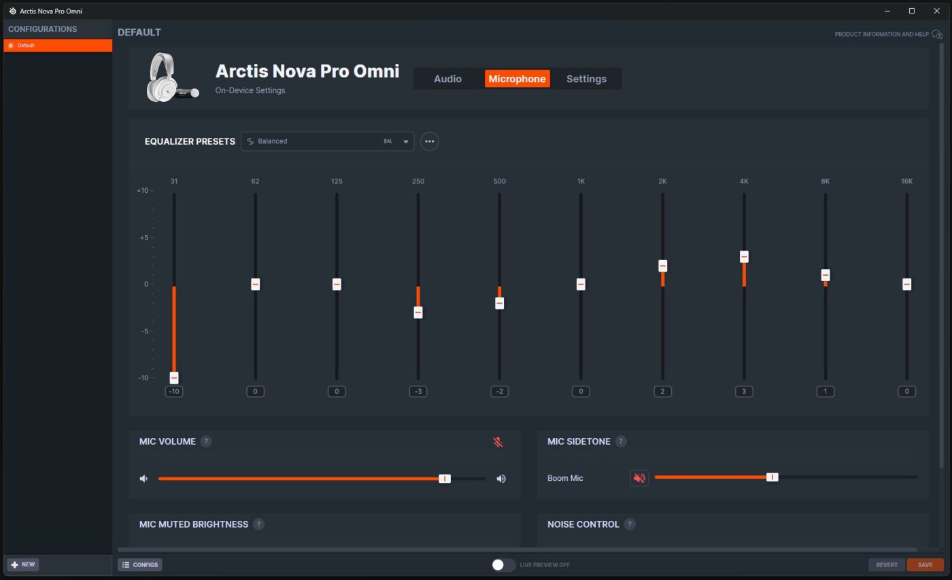Screen dimensions: 952x580
Task: Click the 62 Hz equalizer slider handle
Action: (x=255, y=285)
